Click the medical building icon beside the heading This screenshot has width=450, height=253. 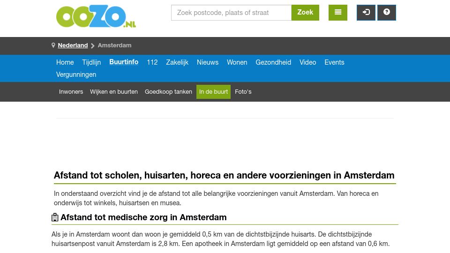tap(55, 217)
